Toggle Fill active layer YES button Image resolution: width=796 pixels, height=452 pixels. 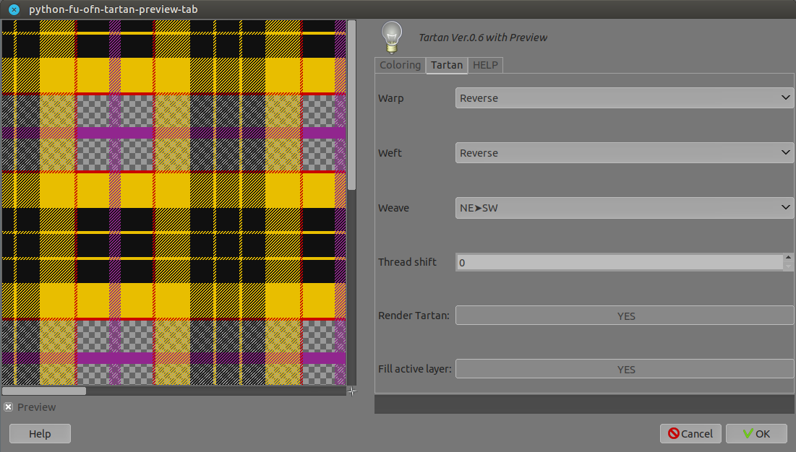[625, 369]
